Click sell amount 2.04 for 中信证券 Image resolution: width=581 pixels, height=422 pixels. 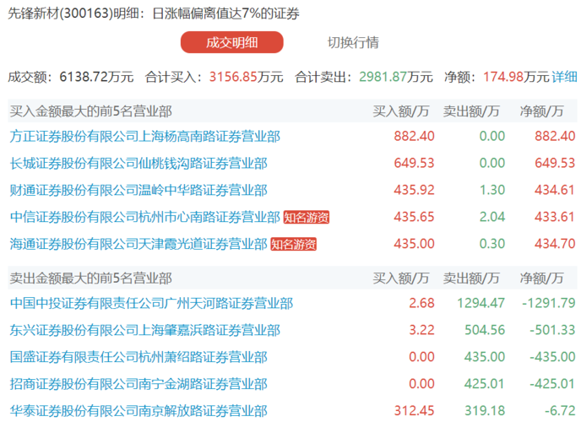[x=492, y=217]
